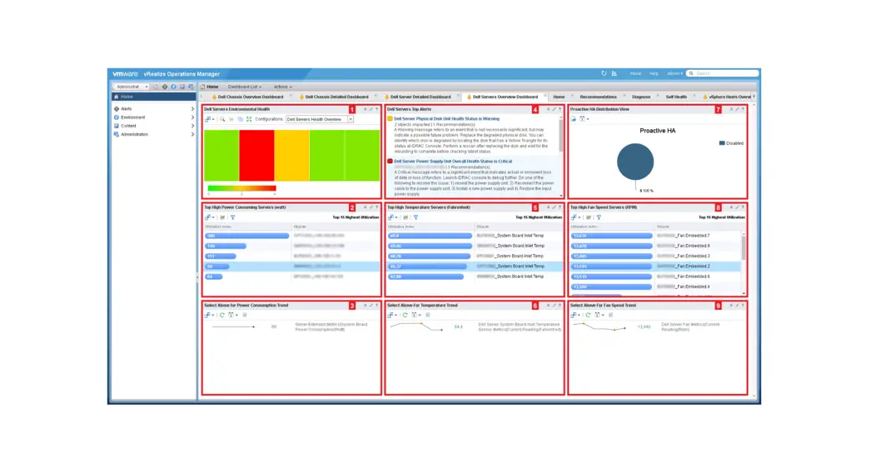The image size is (871, 473).
Task: Click the About link in header
Action: tap(635, 73)
